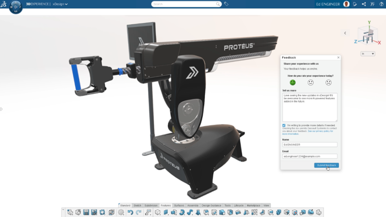Click the Submit feedback button
This screenshot has width=386, height=217.
[x=326, y=165]
